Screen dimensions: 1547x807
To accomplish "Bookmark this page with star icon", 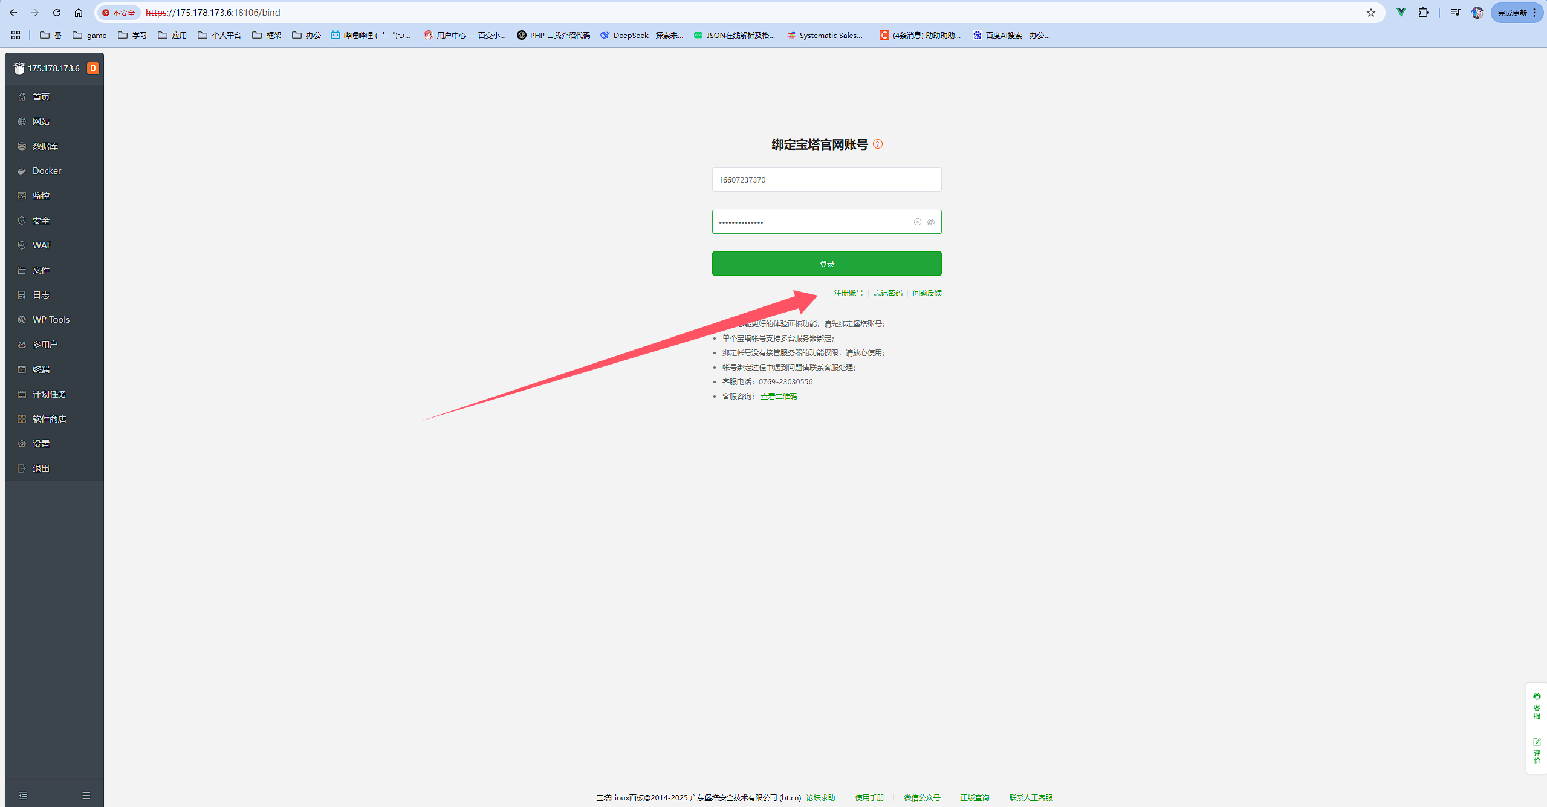I will pyautogui.click(x=1371, y=13).
